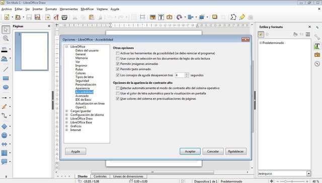The width and height of the screenshot is (322, 183).
Task: Click the Shadow toolbar icon
Action: point(215,17)
